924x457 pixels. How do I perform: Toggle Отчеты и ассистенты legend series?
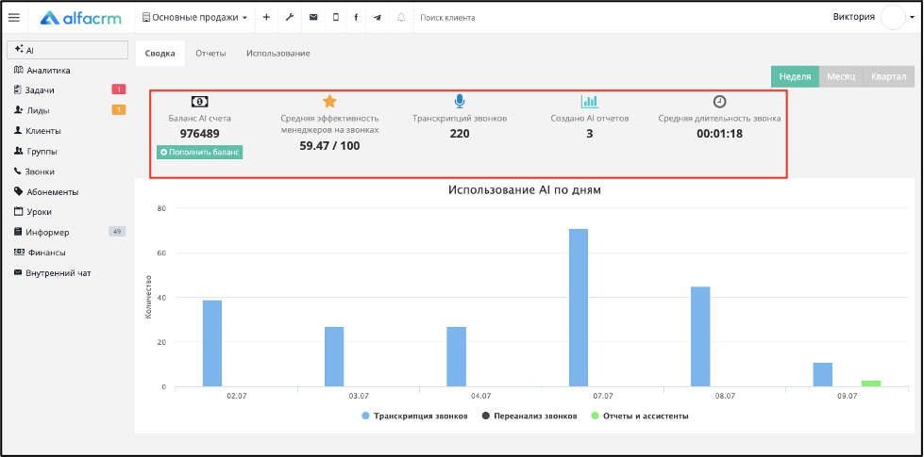pyautogui.click(x=639, y=416)
